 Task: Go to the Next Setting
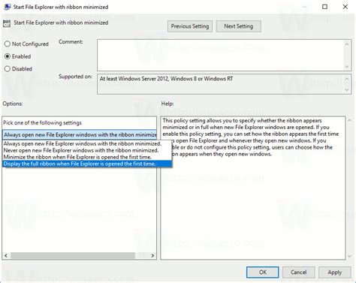pyautogui.click(x=238, y=26)
